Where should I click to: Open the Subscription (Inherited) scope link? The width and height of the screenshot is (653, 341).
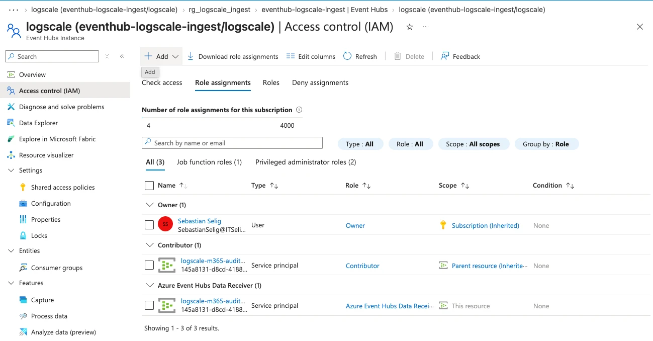click(486, 225)
